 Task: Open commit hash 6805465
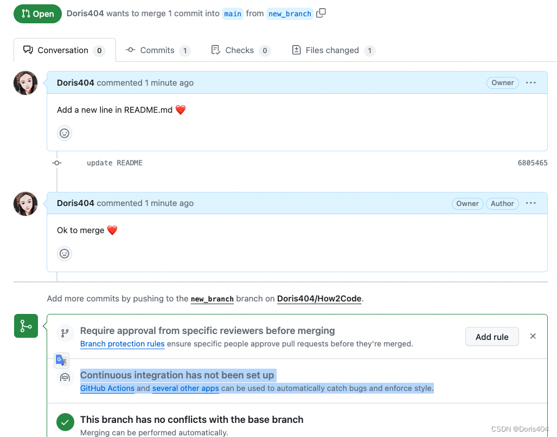click(533, 163)
